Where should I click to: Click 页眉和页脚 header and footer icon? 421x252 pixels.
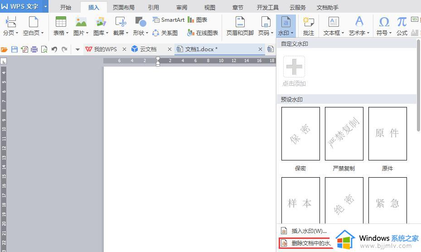tap(240, 22)
